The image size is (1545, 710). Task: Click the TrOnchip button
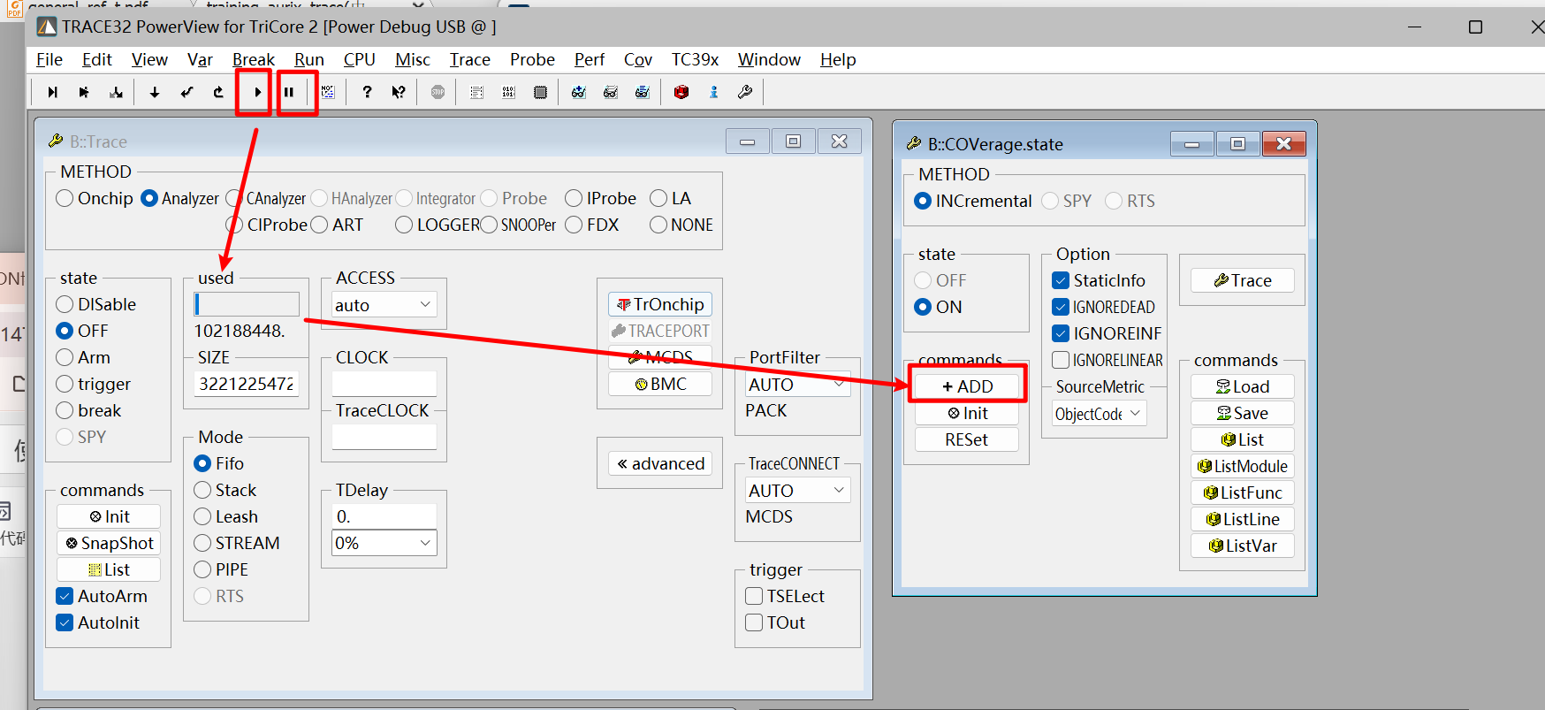tap(659, 304)
